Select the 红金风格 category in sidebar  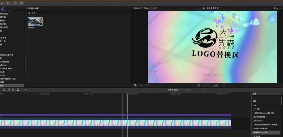coord(7,55)
